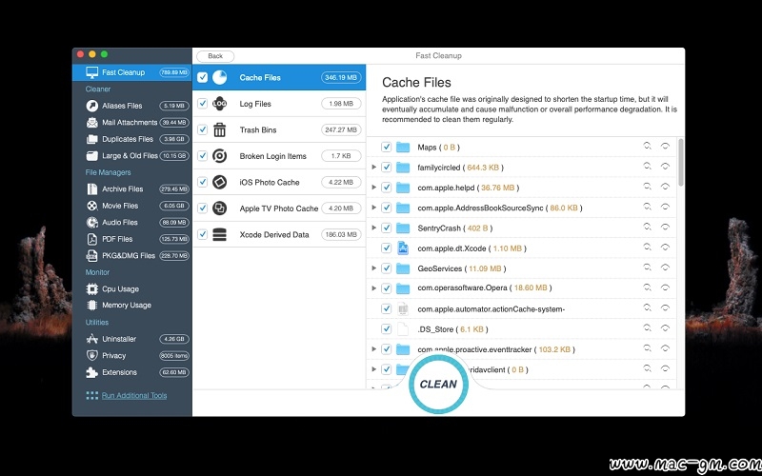Viewport: 762px width, 476px height.
Task: Click magnifier icon on GeoServices row
Action: coord(647,268)
